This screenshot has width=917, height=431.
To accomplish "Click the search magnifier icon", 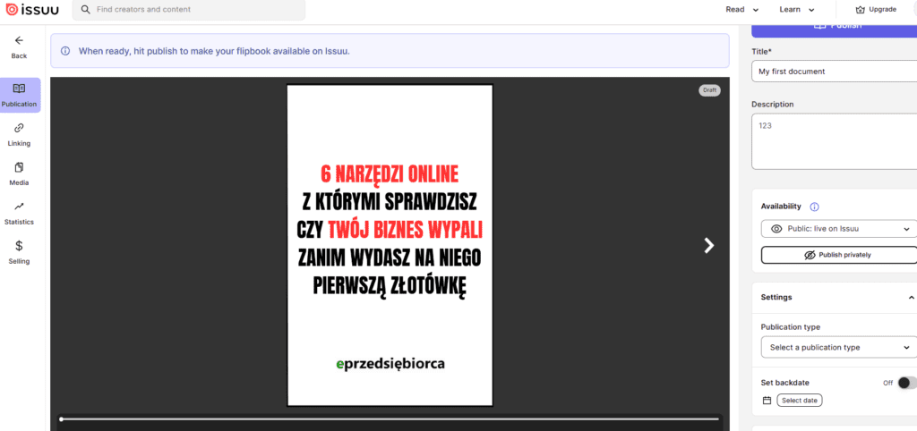I will 85,10.
